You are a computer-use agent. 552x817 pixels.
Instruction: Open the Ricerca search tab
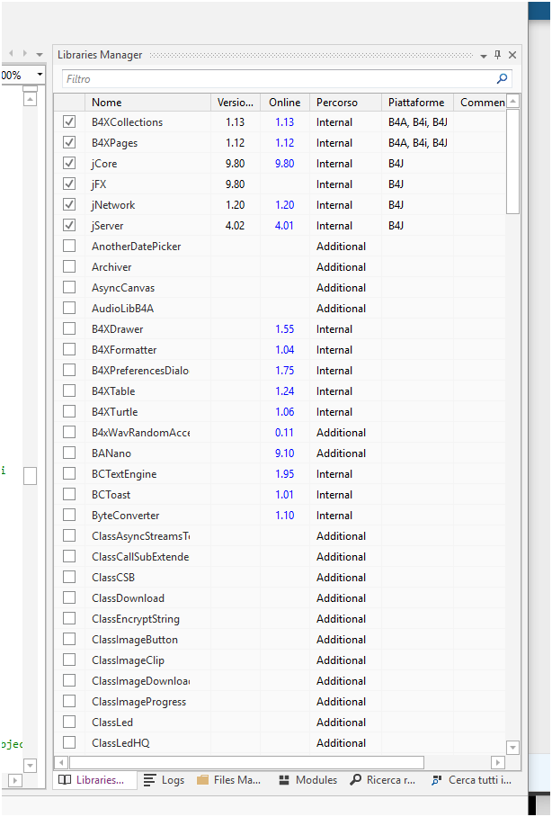[383, 780]
